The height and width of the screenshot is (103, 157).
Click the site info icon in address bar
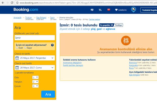click(x=17, y=3)
